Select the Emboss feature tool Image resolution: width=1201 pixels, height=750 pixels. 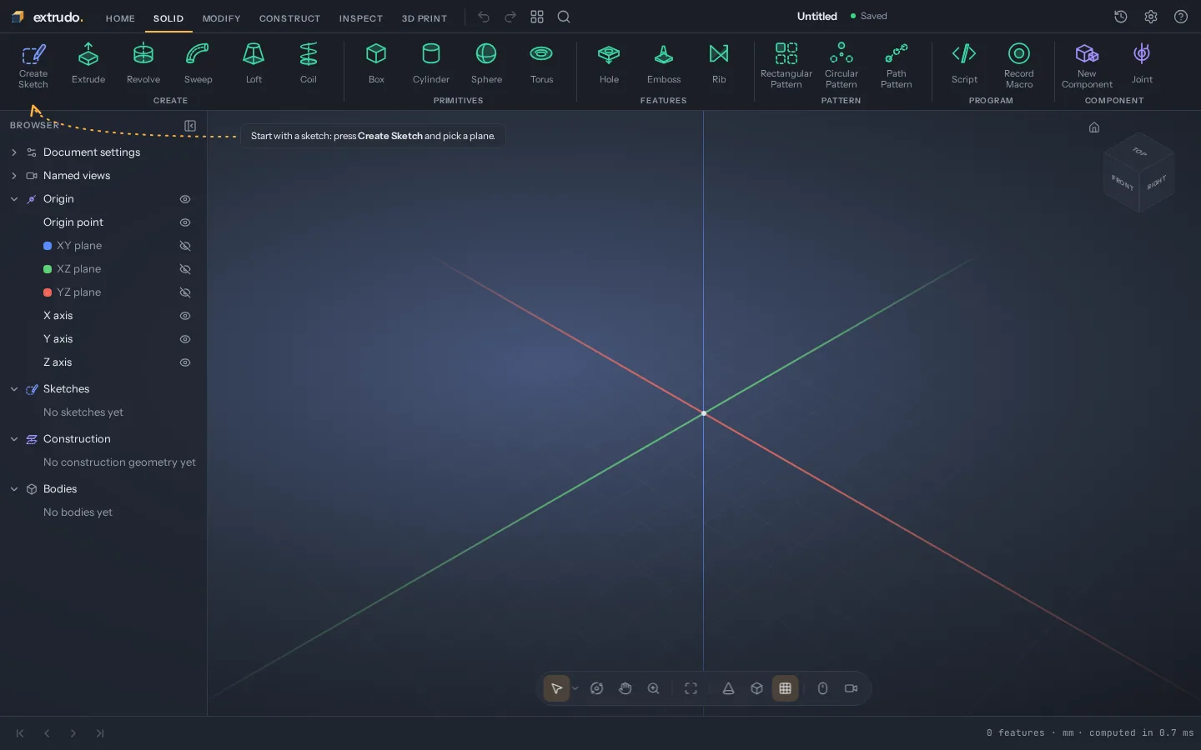[664, 66]
